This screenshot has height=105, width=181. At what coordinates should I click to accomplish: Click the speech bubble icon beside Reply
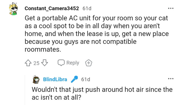(x=61, y=63)
